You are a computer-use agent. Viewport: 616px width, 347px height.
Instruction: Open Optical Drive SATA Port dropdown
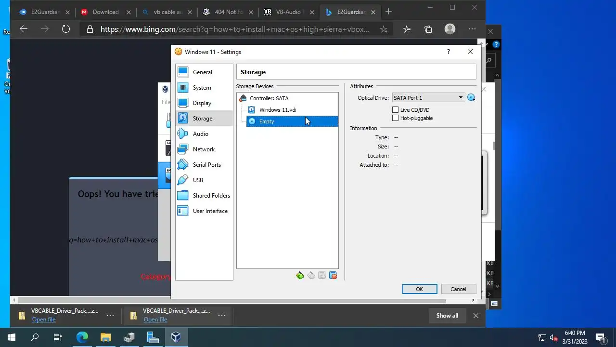pyautogui.click(x=428, y=98)
